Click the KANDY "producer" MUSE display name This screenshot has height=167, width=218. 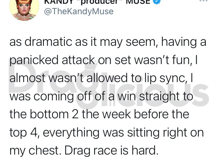click(x=97, y=2)
